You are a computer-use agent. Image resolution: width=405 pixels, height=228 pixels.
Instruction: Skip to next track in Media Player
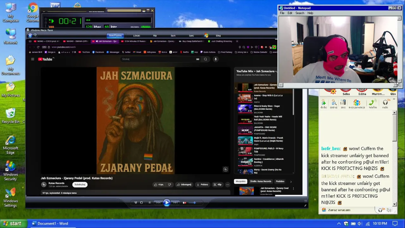click(x=175, y=203)
